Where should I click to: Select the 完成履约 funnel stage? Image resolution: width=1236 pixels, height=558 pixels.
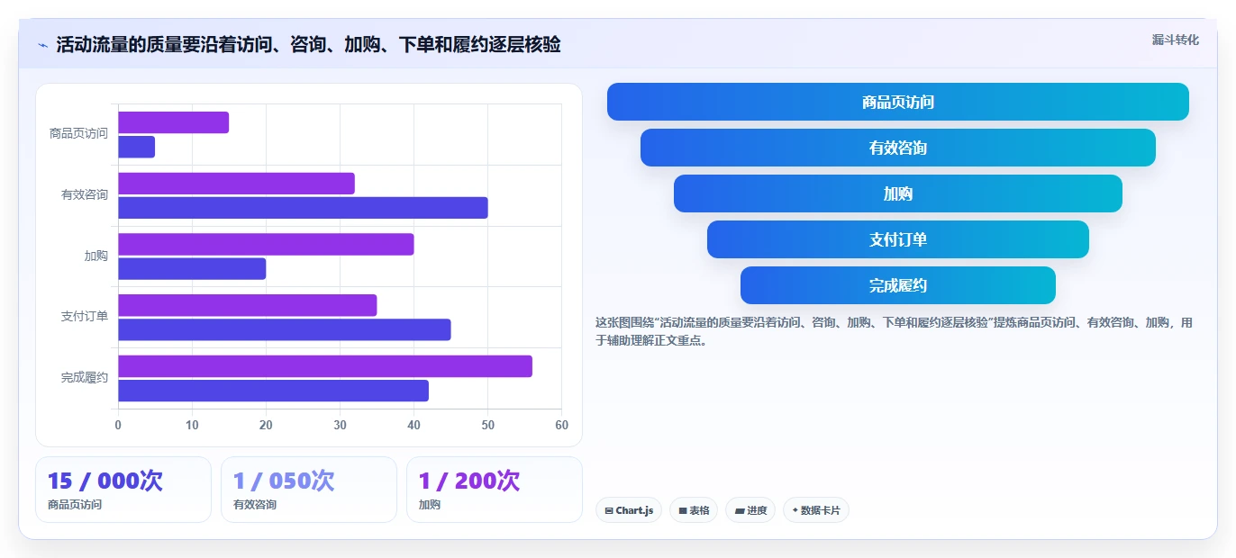coord(898,285)
